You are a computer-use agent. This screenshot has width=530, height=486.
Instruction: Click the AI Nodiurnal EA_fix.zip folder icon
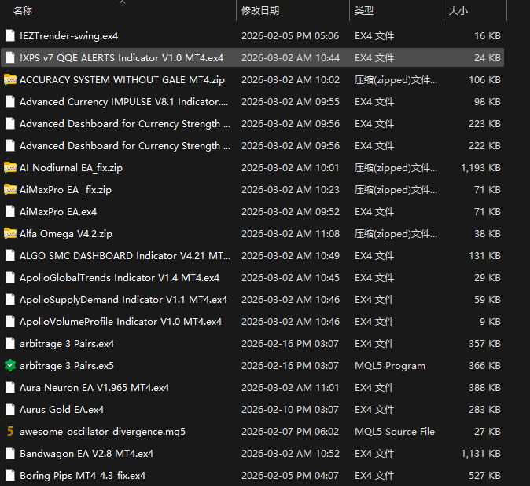point(10,167)
